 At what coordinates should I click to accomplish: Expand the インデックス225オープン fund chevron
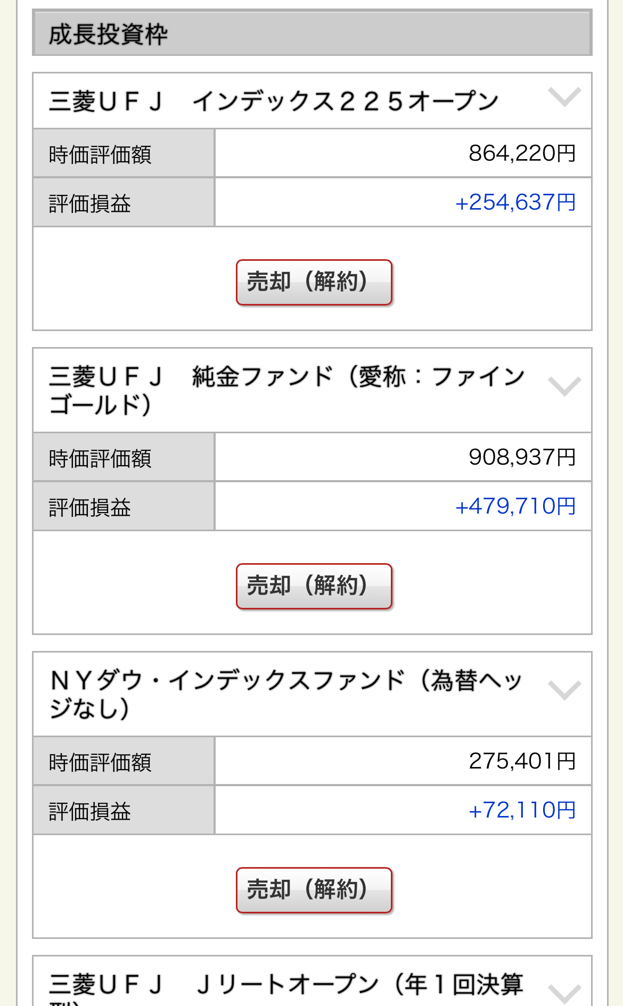(x=564, y=97)
